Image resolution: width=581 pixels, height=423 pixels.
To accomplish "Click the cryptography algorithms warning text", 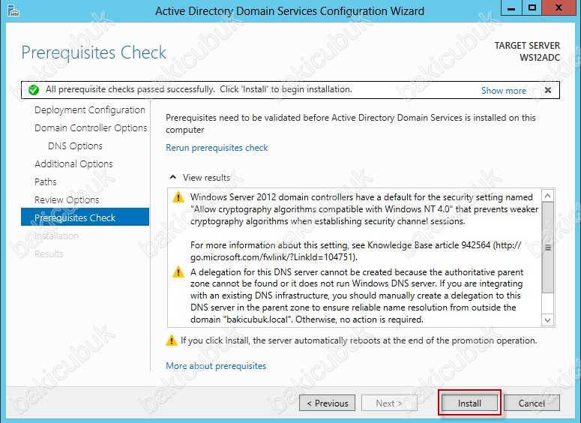I will pyautogui.click(x=364, y=209).
